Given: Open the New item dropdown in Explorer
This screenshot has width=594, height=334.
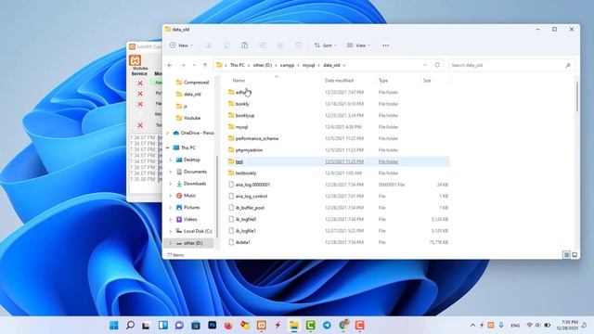Looking at the screenshot, I should pos(181,45).
